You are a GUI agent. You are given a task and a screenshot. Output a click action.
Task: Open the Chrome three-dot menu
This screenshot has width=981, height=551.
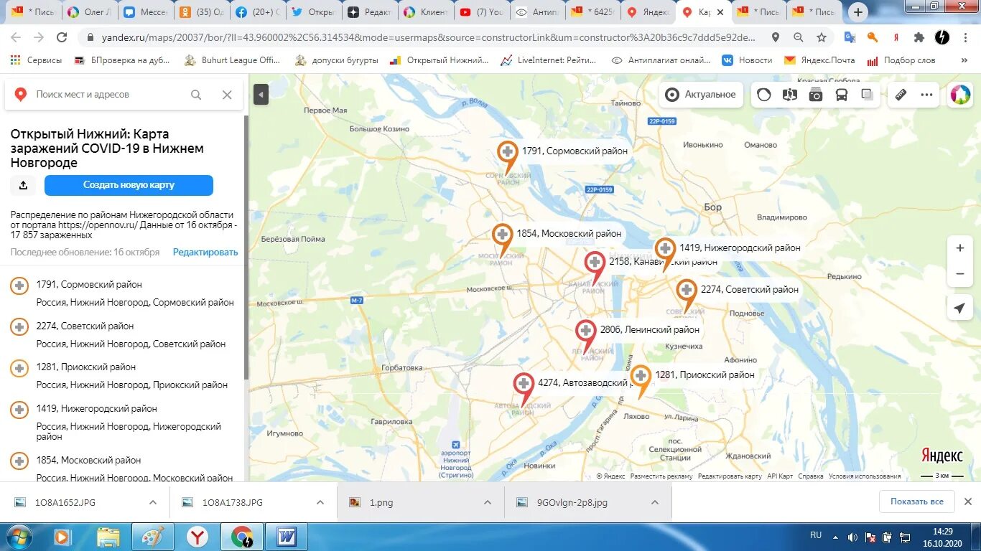pyautogui.click(x=967, y=37)
